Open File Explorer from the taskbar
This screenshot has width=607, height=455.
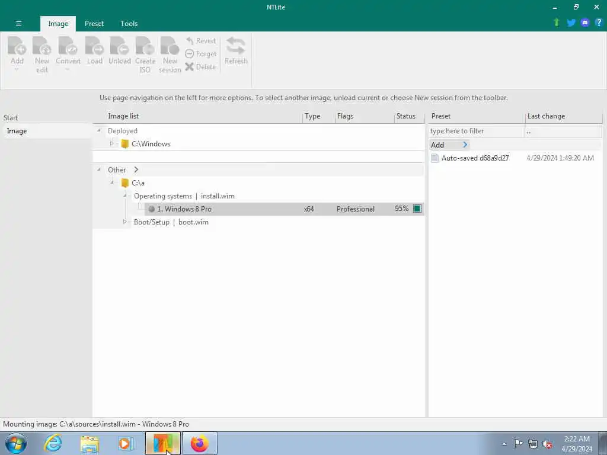coord(90,444)
